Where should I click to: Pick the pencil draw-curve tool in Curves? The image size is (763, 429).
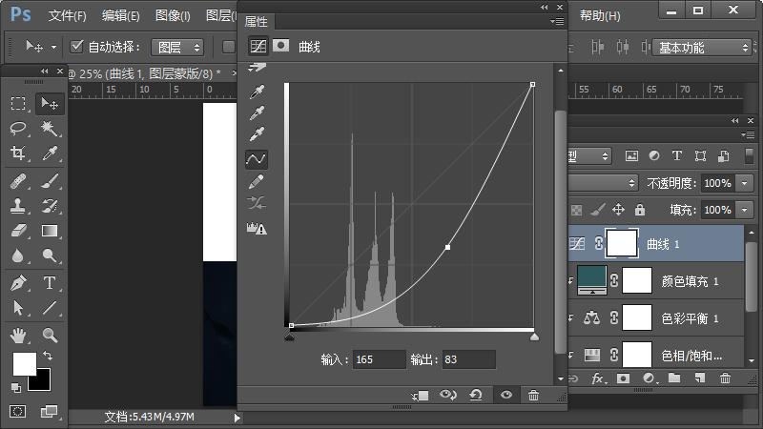pyautogui.click(x=257, y=181)
